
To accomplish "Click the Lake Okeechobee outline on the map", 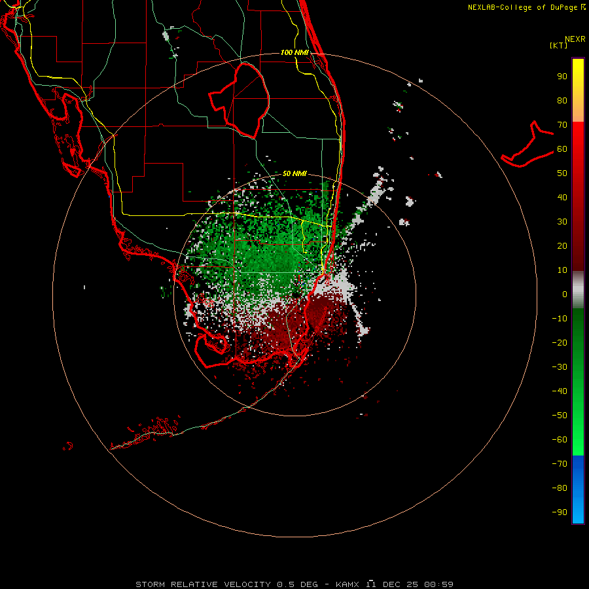I will 240,100.
